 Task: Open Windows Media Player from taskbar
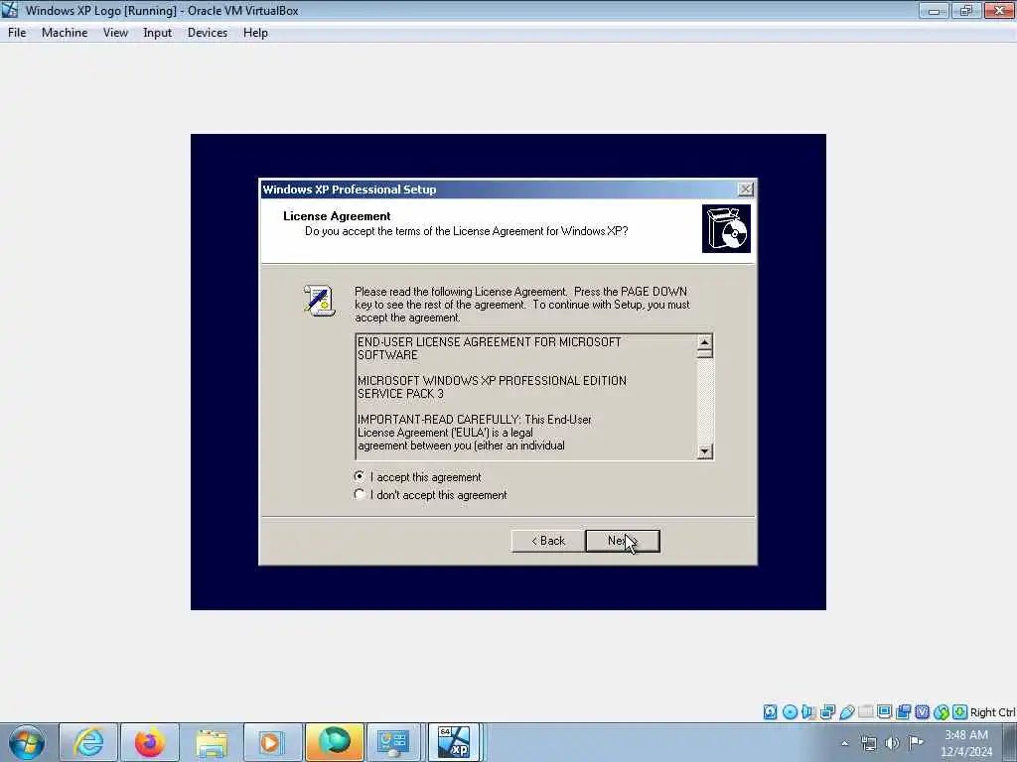pyautogui.click(x=272, y=742)
